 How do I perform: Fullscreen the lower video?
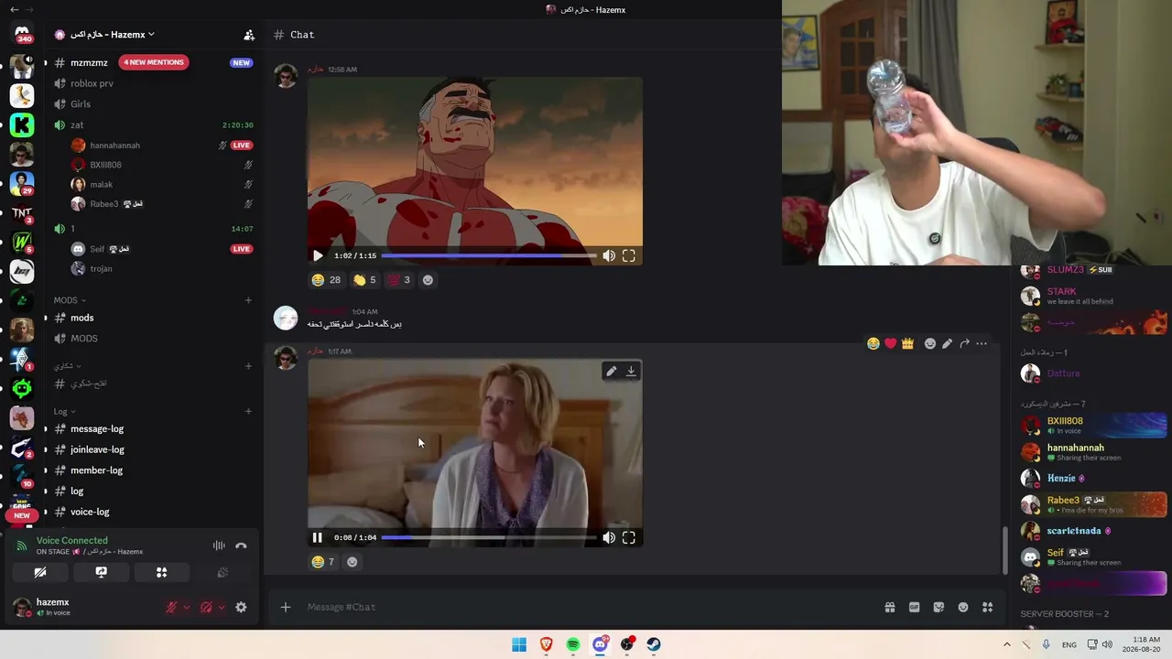[629, 538]
